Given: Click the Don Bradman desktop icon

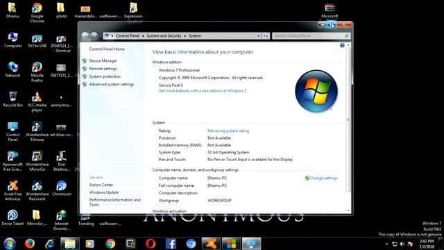Looking at the screenshot, I should pos(62,161).
